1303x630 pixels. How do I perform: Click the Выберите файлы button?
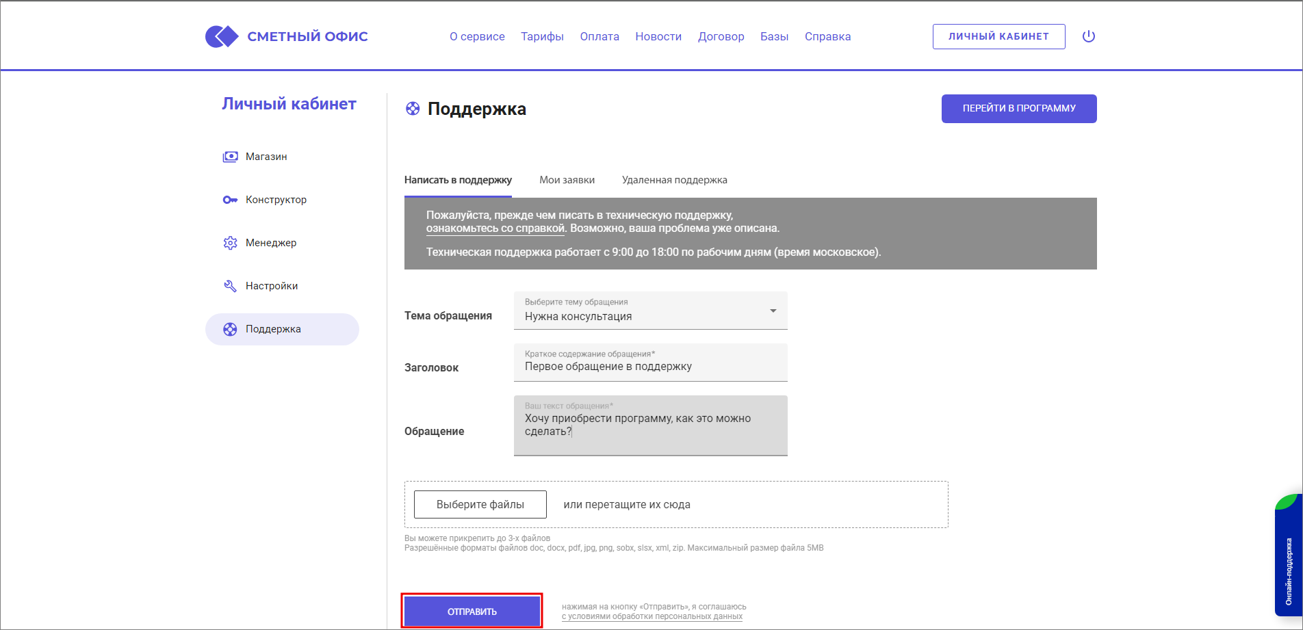point(480,504)
